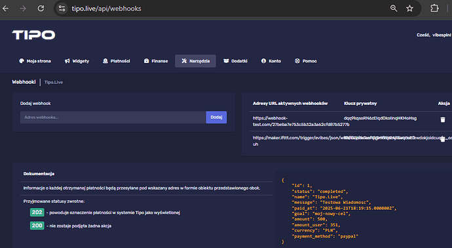Viewport: 452px width, 248px height.
Task: Click the TIPO logo
Action: 33,35
